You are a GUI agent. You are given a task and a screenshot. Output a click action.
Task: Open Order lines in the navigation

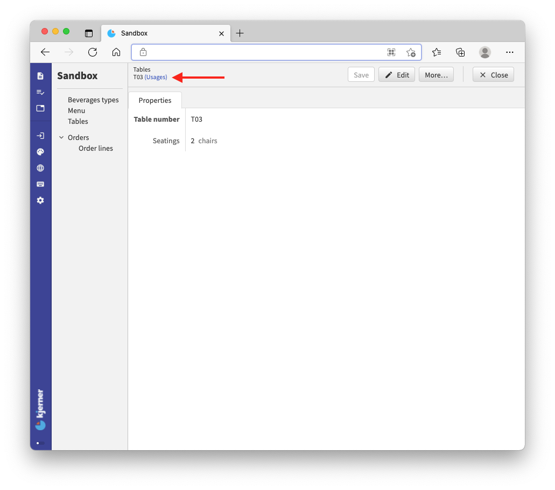(96, 148)
